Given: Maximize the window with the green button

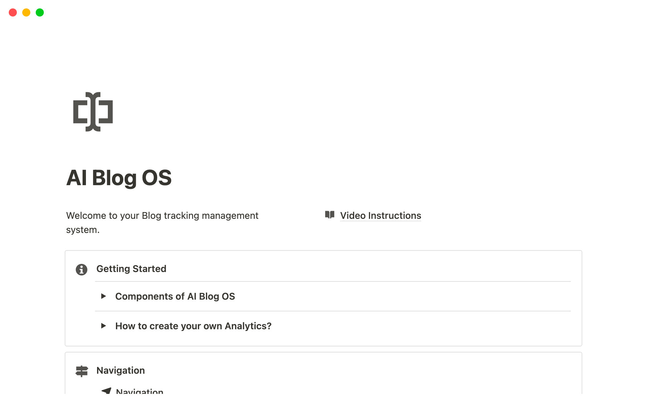Looking at the screenshot, I should 40,12.
